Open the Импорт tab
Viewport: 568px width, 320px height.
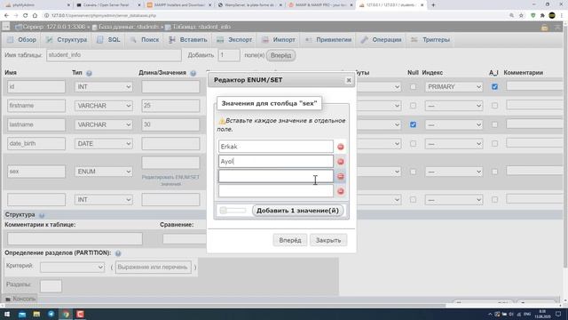click(x=279, y=40)
